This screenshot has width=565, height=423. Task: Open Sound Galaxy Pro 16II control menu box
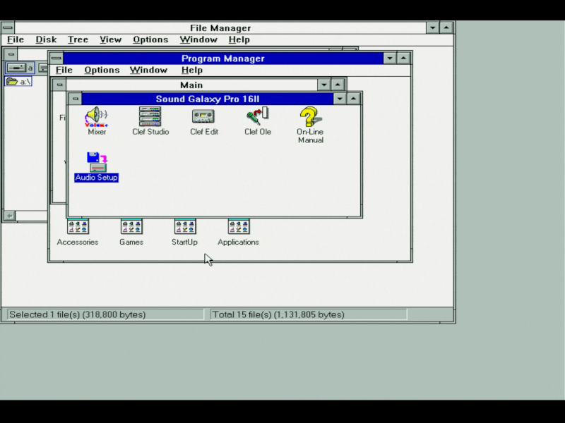coord(75,99)
